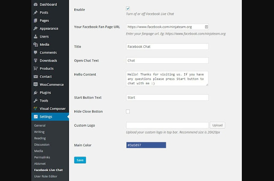This screenshot has height=181, width=274.
Task: Click the 'Main Color' label
Action: (83, 145)
